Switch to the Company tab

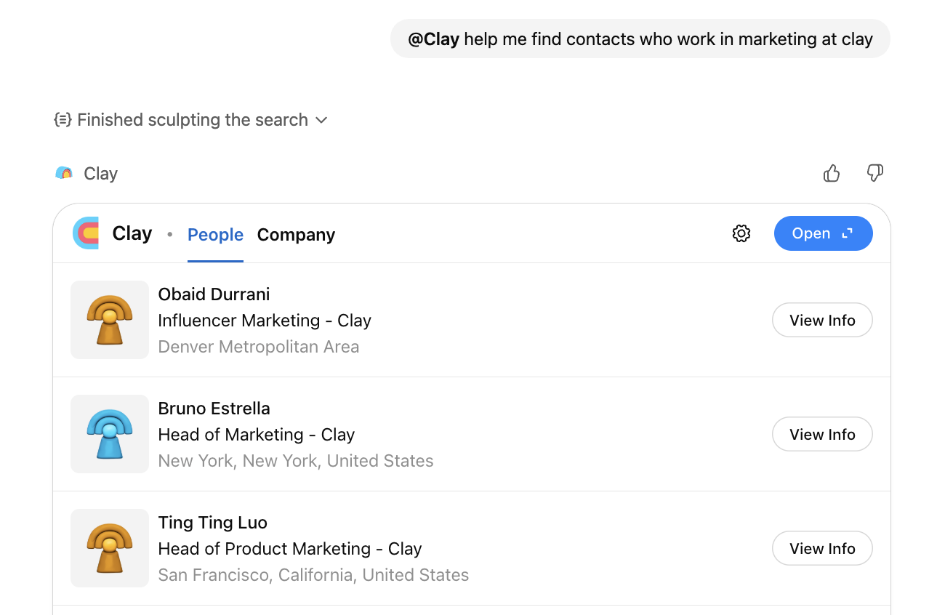click(x=296, y=235)
